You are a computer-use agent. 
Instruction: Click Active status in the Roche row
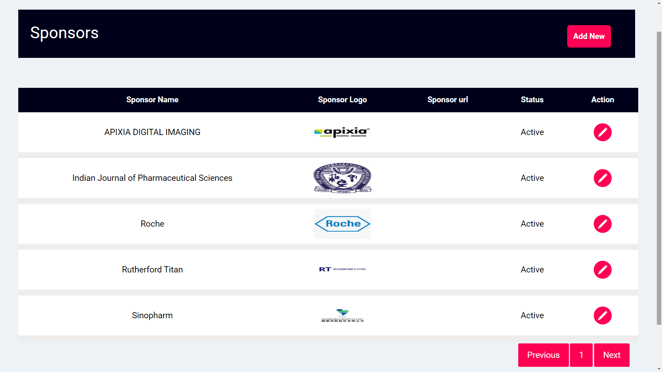(532, 224)
